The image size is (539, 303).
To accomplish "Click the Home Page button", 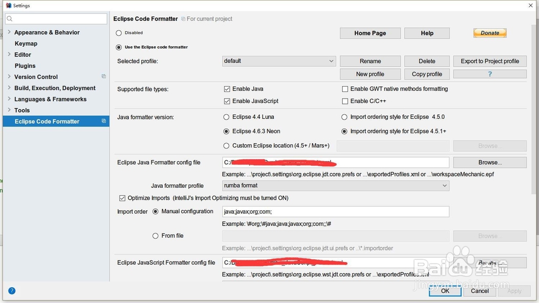I will click(x=370, y=33).
